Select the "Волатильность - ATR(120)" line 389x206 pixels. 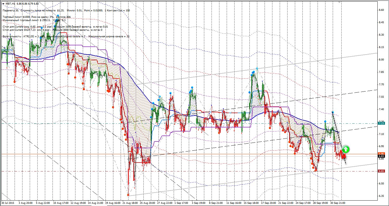(x=66, y=36)
